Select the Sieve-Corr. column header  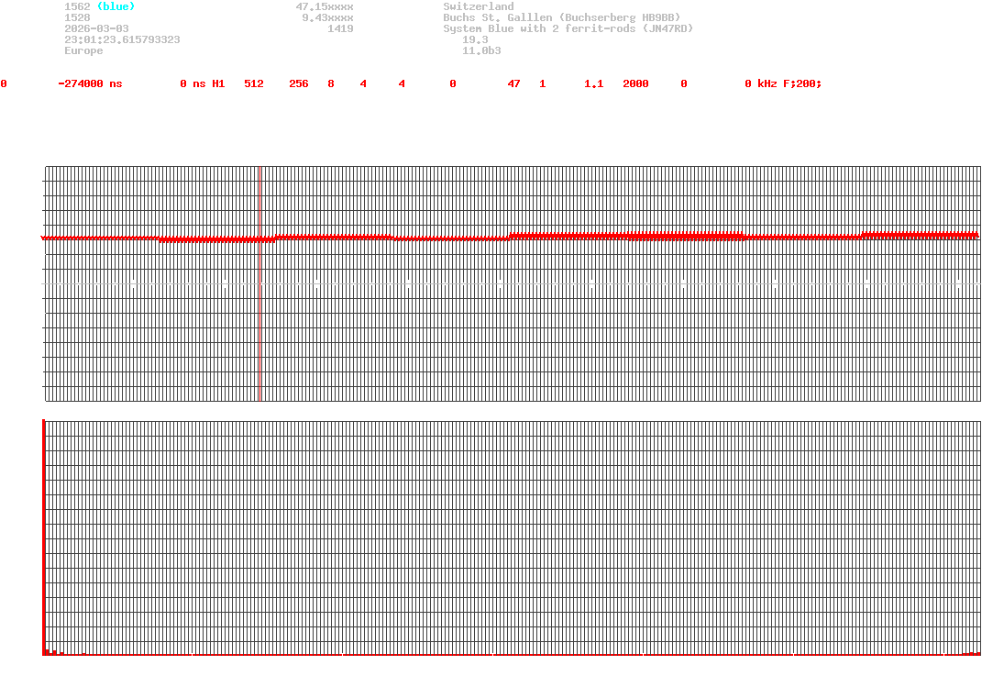[x=86, y=72]
